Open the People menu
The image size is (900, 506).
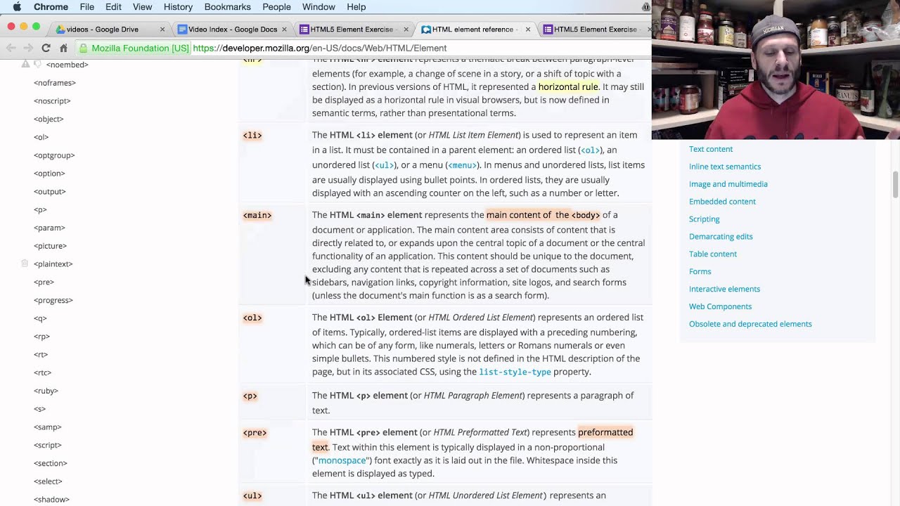pyautogui.click(x=276, y=7)
